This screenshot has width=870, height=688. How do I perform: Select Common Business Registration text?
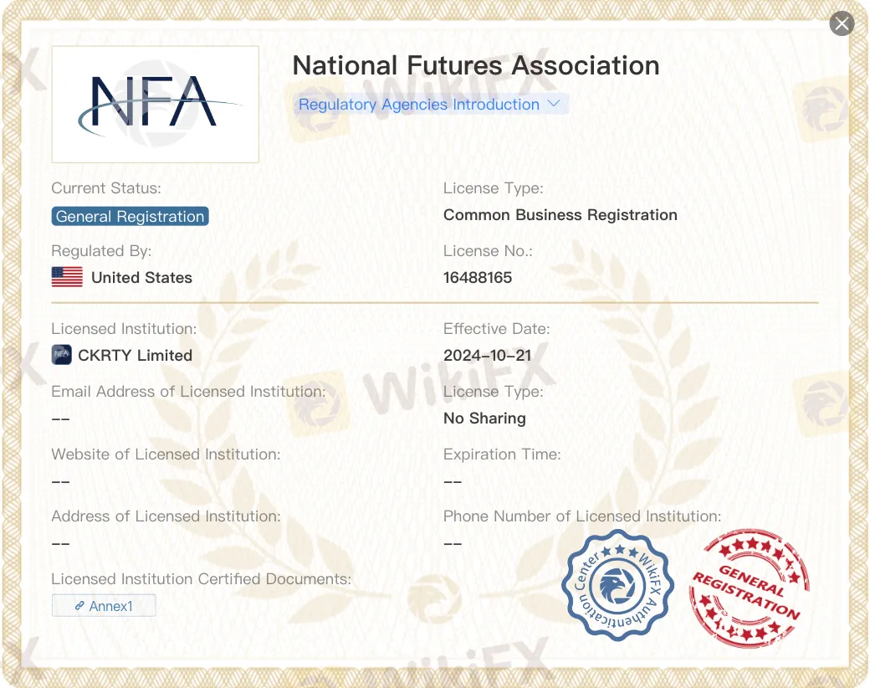560,215
